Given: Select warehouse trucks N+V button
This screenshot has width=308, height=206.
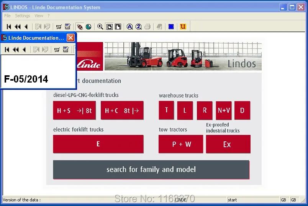Looking at the screenshot, I should (224, 110).
